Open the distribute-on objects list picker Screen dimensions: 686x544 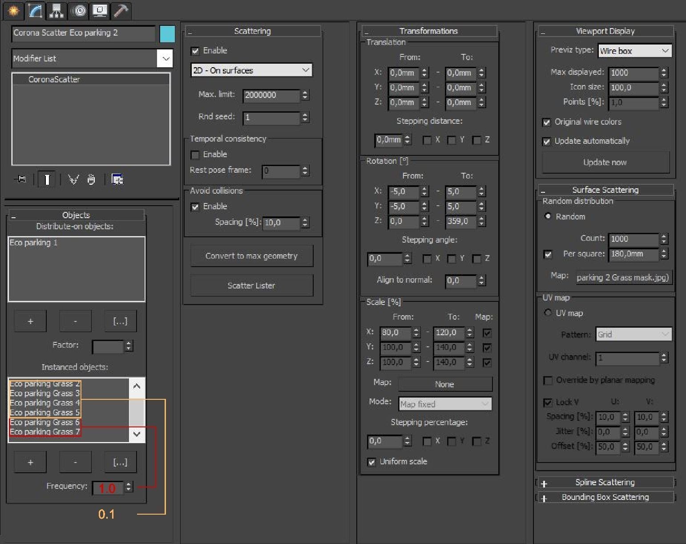click(x=120, y=321)
